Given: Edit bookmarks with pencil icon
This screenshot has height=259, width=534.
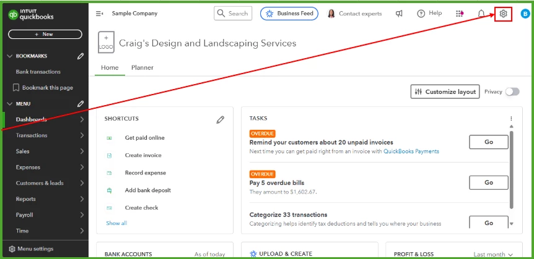Looking at the screenshot, I should point(81,56).
